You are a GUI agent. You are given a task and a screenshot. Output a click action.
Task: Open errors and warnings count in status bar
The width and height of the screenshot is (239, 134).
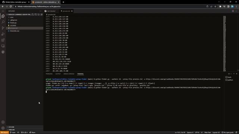tap(24, 133)
